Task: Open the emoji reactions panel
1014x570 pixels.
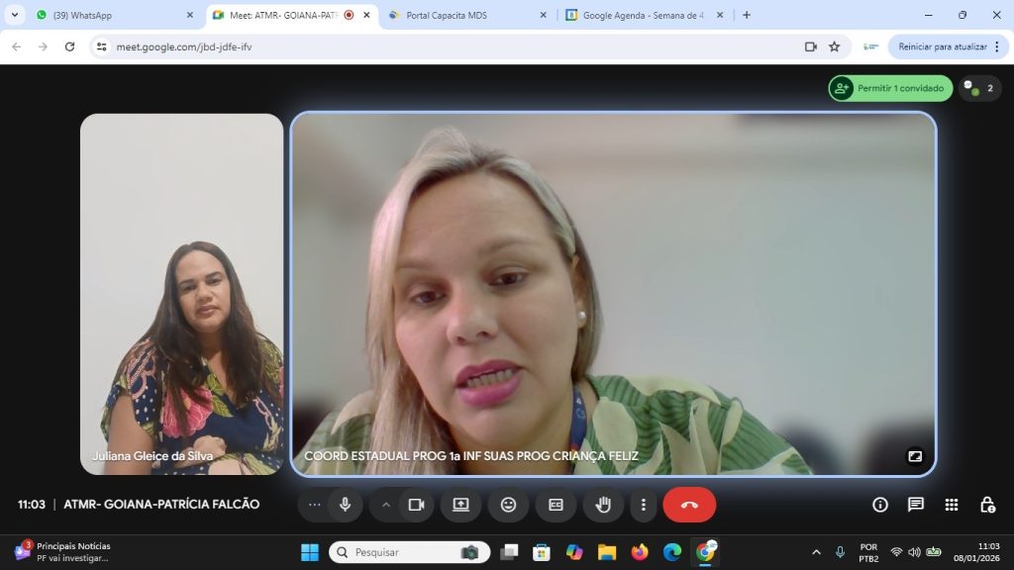Action: coord(508,505)
